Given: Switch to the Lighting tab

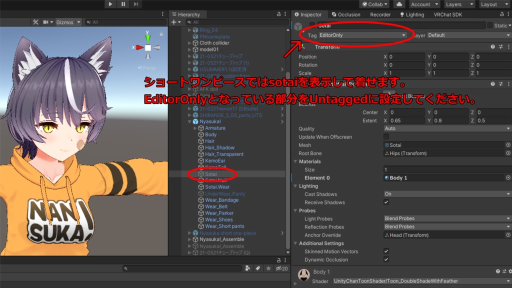Looking at the screenshot, I should pyautogui.click(x=412, y=14).
